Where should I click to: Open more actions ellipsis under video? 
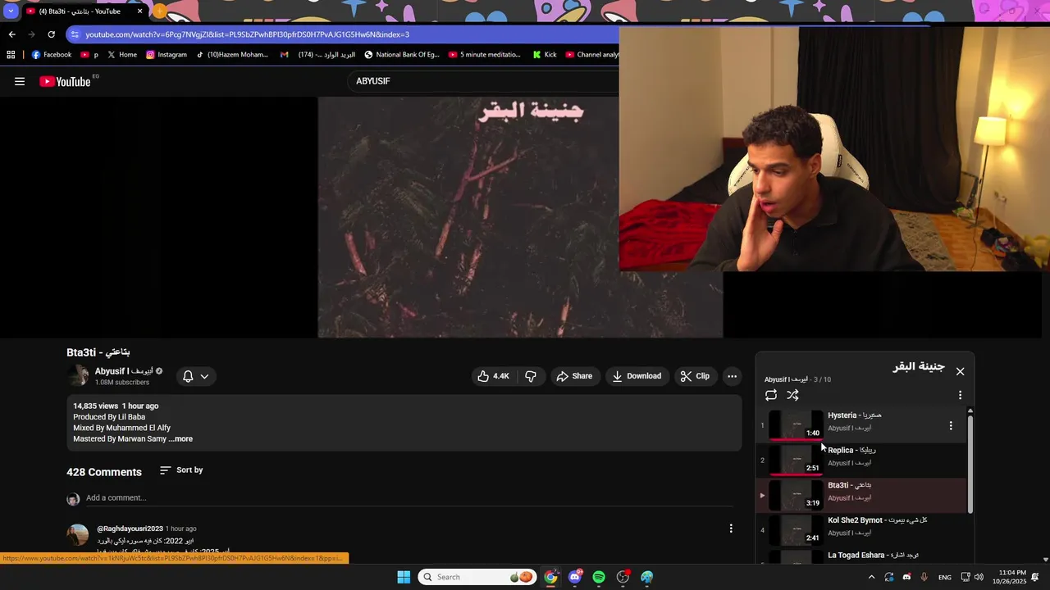[732, 376]
